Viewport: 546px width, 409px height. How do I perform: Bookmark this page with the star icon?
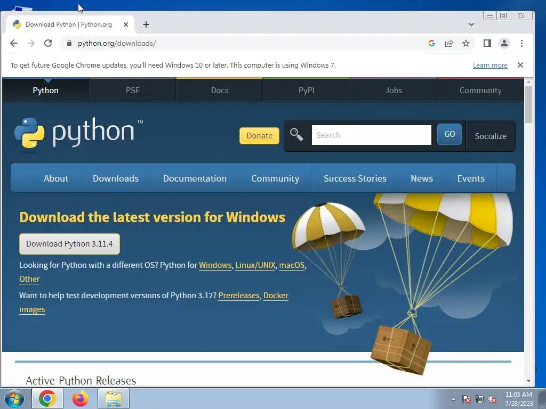coord(466,43)
